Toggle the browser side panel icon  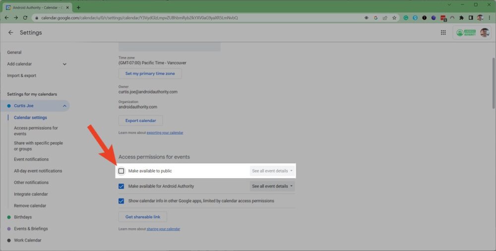point(471,18)
